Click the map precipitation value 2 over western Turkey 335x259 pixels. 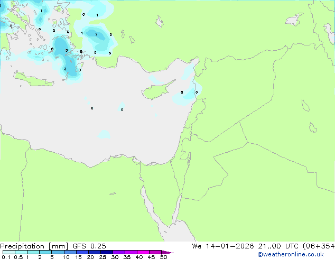96,34
